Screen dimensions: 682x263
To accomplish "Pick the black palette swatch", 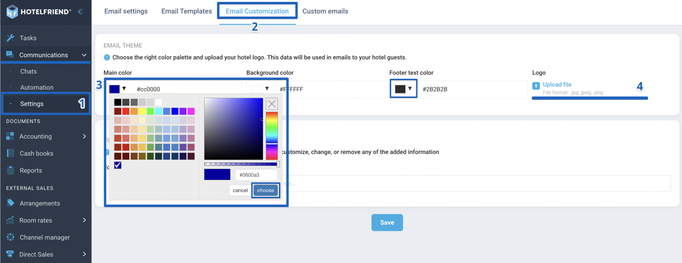I will coord(117,102).
